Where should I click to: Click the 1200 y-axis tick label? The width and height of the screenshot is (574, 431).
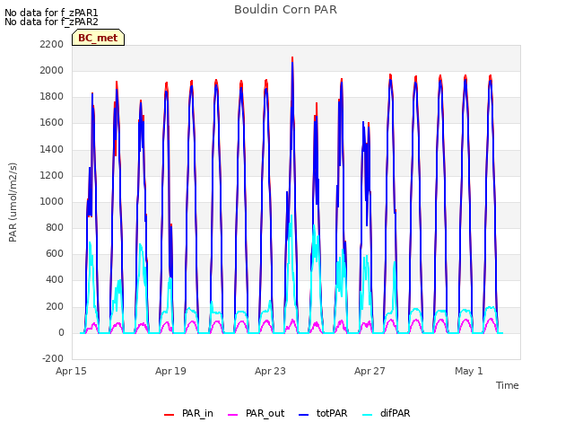click(52, 175)
